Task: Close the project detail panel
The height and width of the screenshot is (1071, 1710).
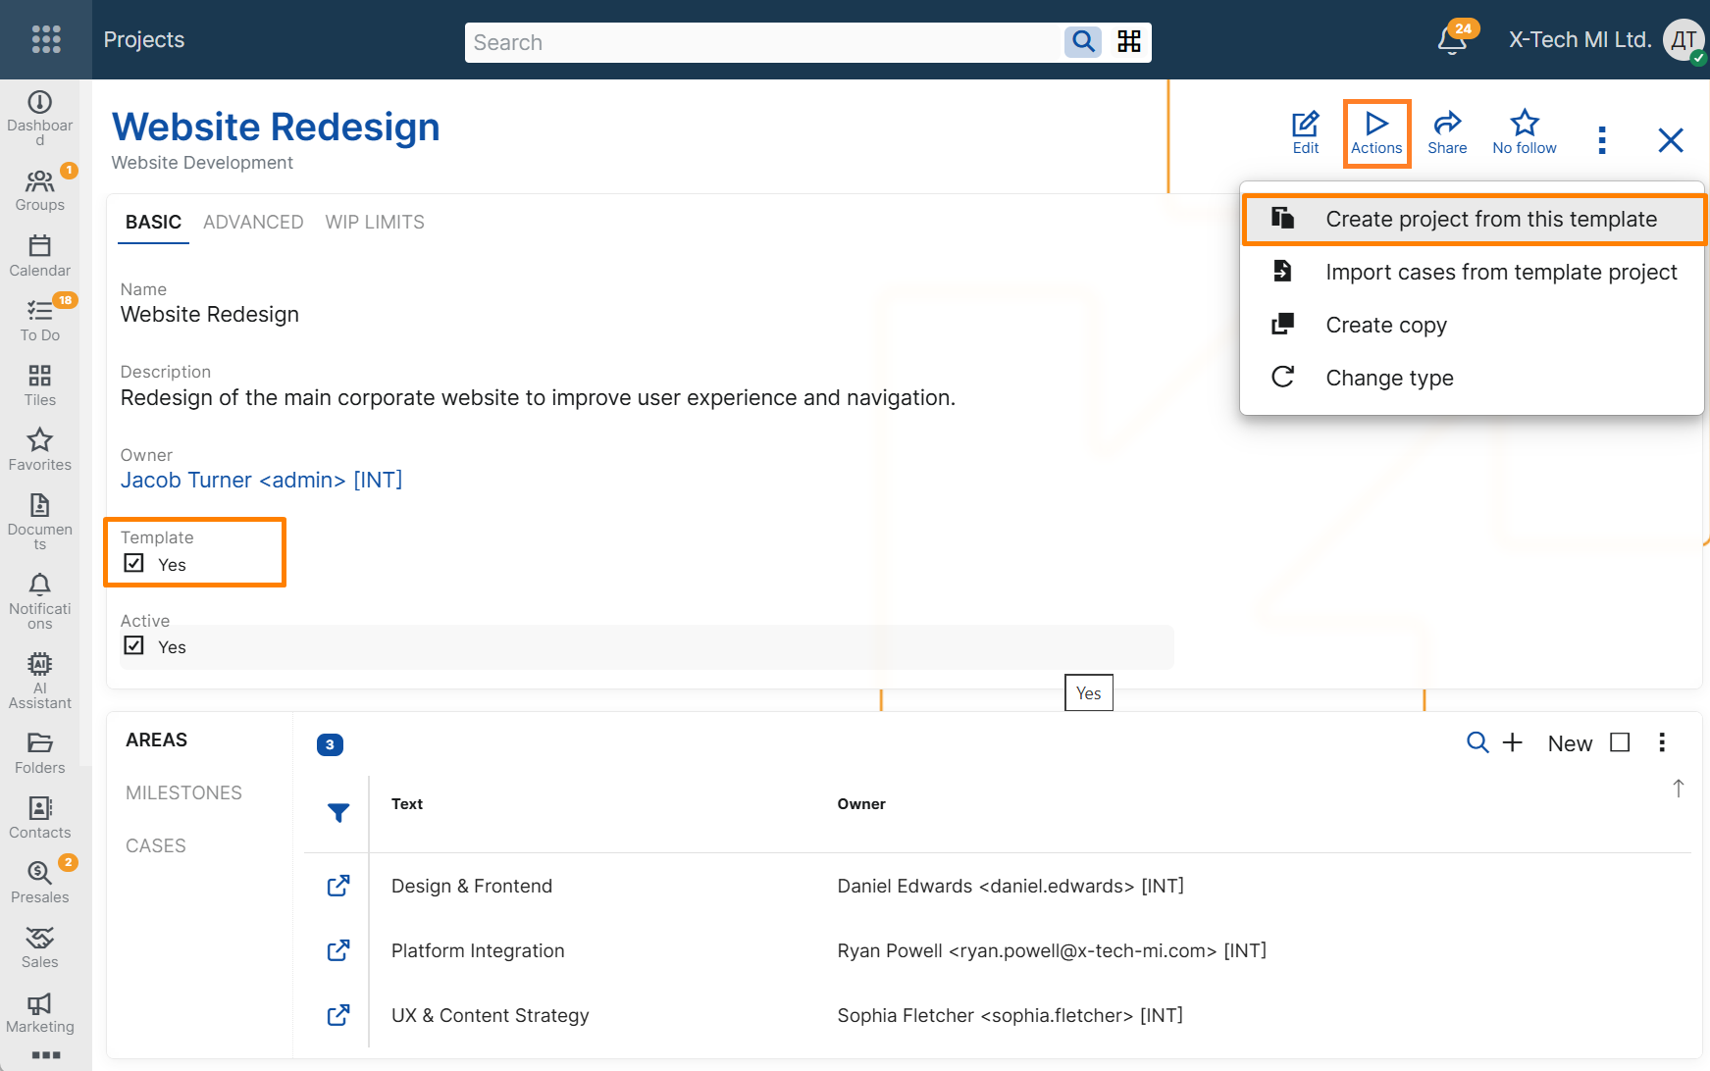Action: click(x=1671, y=140)
